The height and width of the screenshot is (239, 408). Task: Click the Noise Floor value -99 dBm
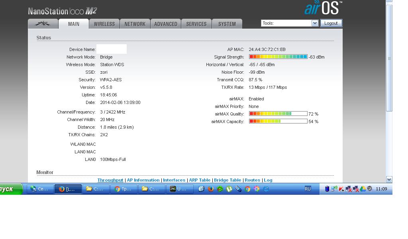(257, 72)
